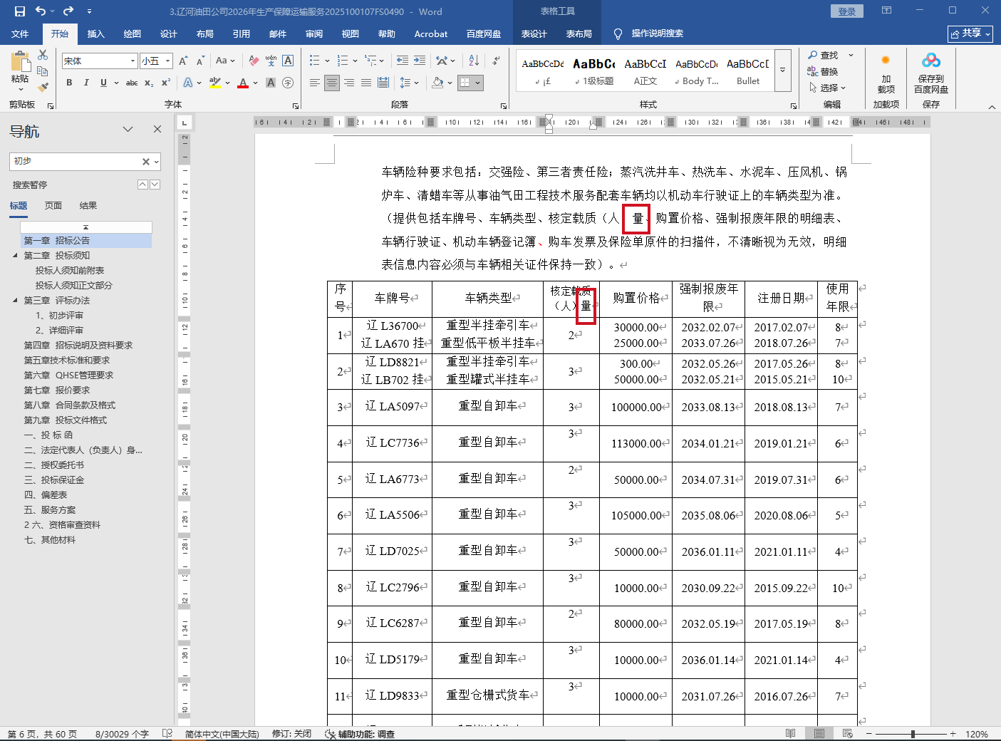1001x741 pixels.
Task: Toggle Subscript formatting
Action: coord(149,83)
